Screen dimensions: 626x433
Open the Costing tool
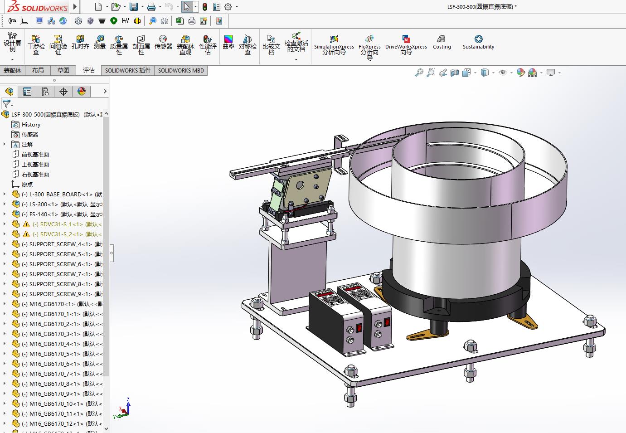tap(442, 42)
